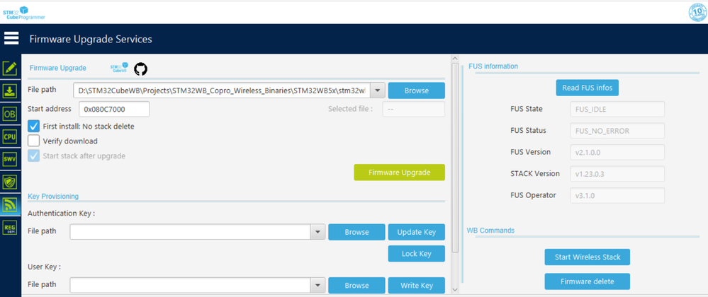Screen dimensions: 708x297
Task: Click the 10 years anniversary badge
Action: (x=697, y=12)
